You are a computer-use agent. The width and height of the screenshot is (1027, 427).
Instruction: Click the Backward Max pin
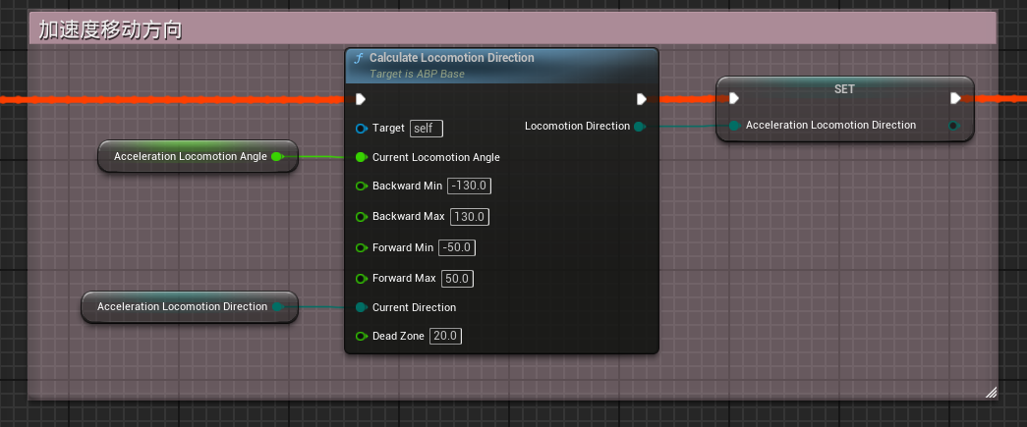point(361,216)
